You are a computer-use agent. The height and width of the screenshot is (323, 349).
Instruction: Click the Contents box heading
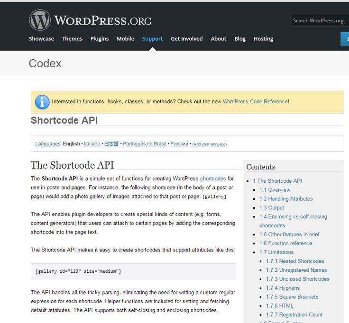click(x=261, y=167)
